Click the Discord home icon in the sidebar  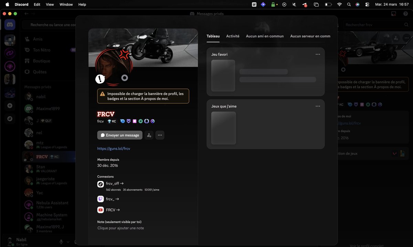[x=10, y=25]
